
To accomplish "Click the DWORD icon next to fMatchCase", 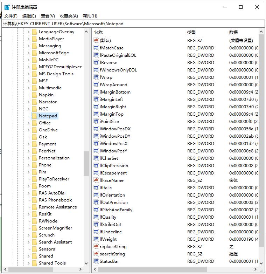I will click(96, 48).
